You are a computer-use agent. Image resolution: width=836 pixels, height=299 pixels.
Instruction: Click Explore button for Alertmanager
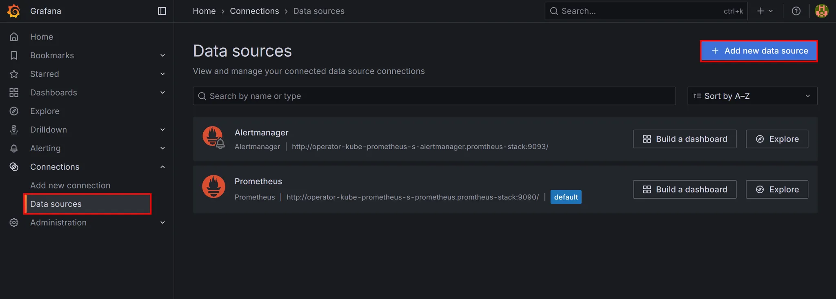[x=777, y=139]
